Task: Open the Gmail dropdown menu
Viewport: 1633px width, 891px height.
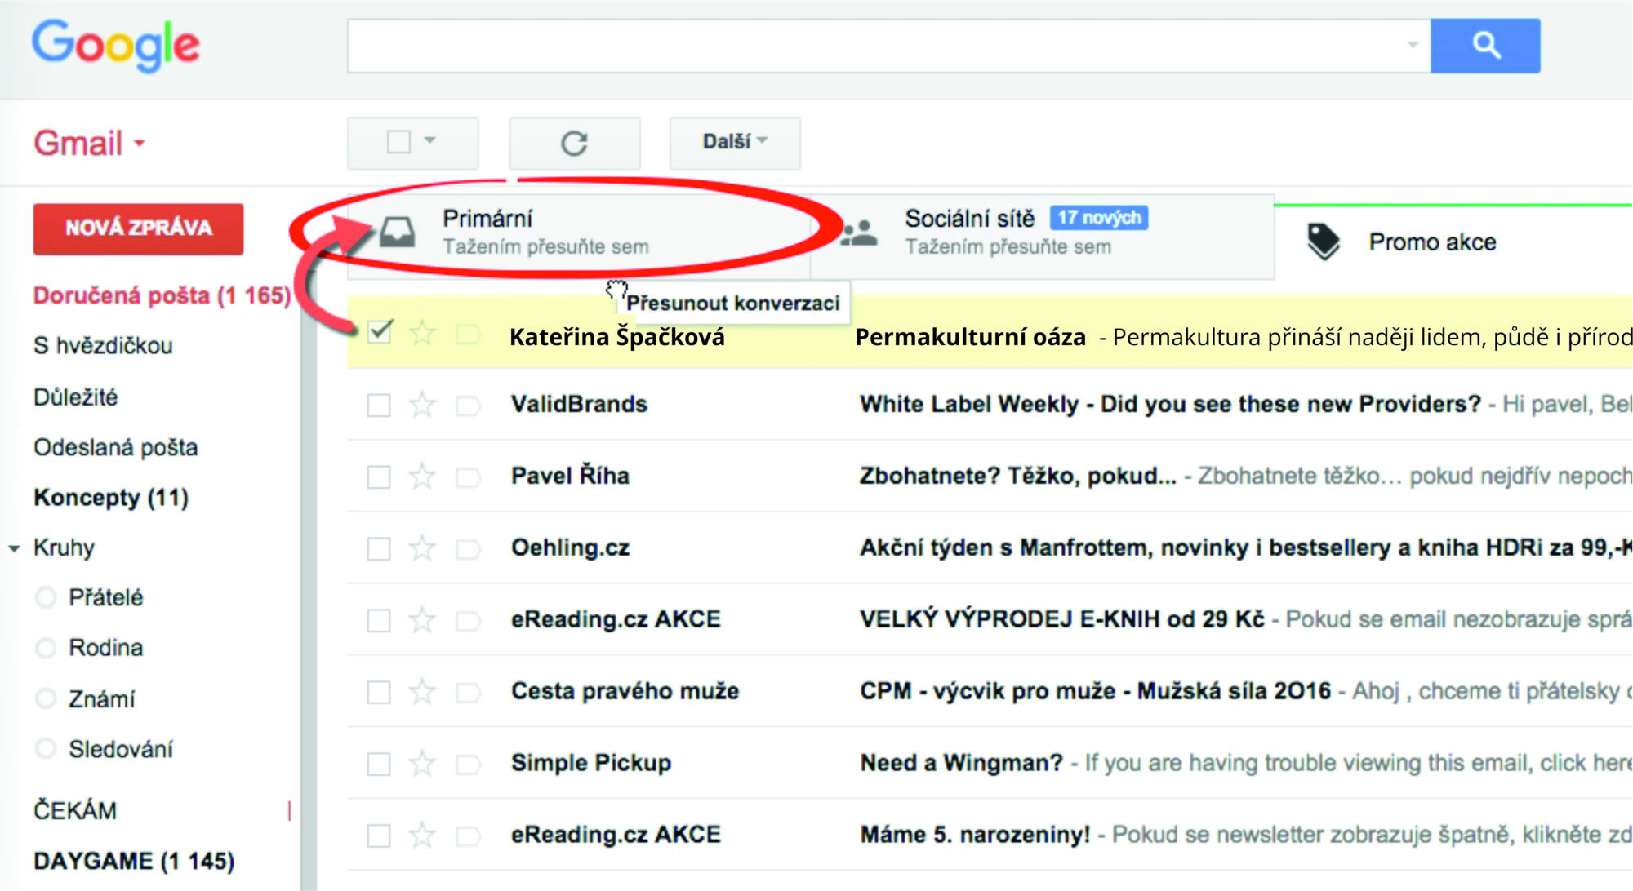Action: pyautogui.click(x=90, y=143)
